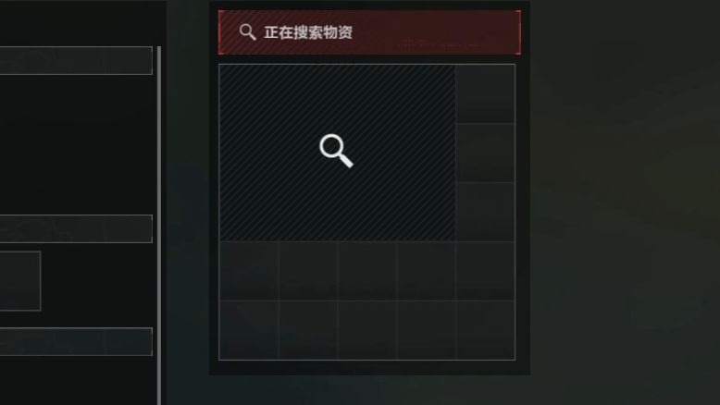Image resolution: width=720 pixels, height=405 pixels.
Task: Pick third slot in row below hatched area
Action: (367, 271)
